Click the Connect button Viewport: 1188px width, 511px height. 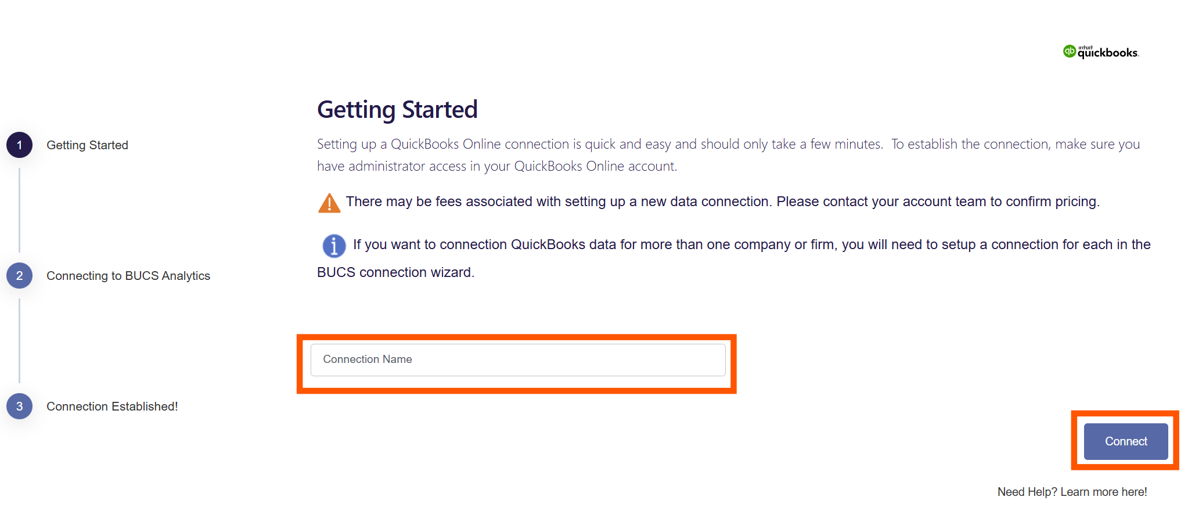tap(1126, 441)
